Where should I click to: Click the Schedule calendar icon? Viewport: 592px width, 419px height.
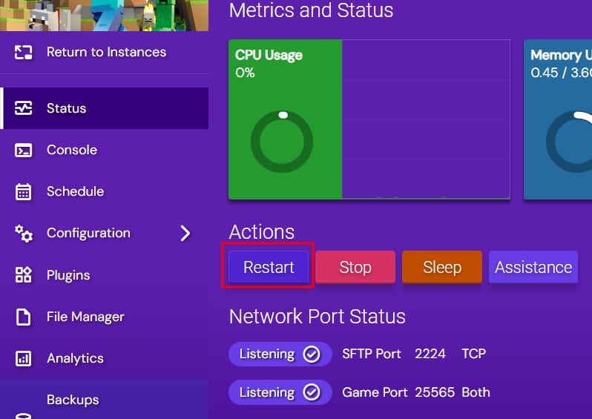24,192
